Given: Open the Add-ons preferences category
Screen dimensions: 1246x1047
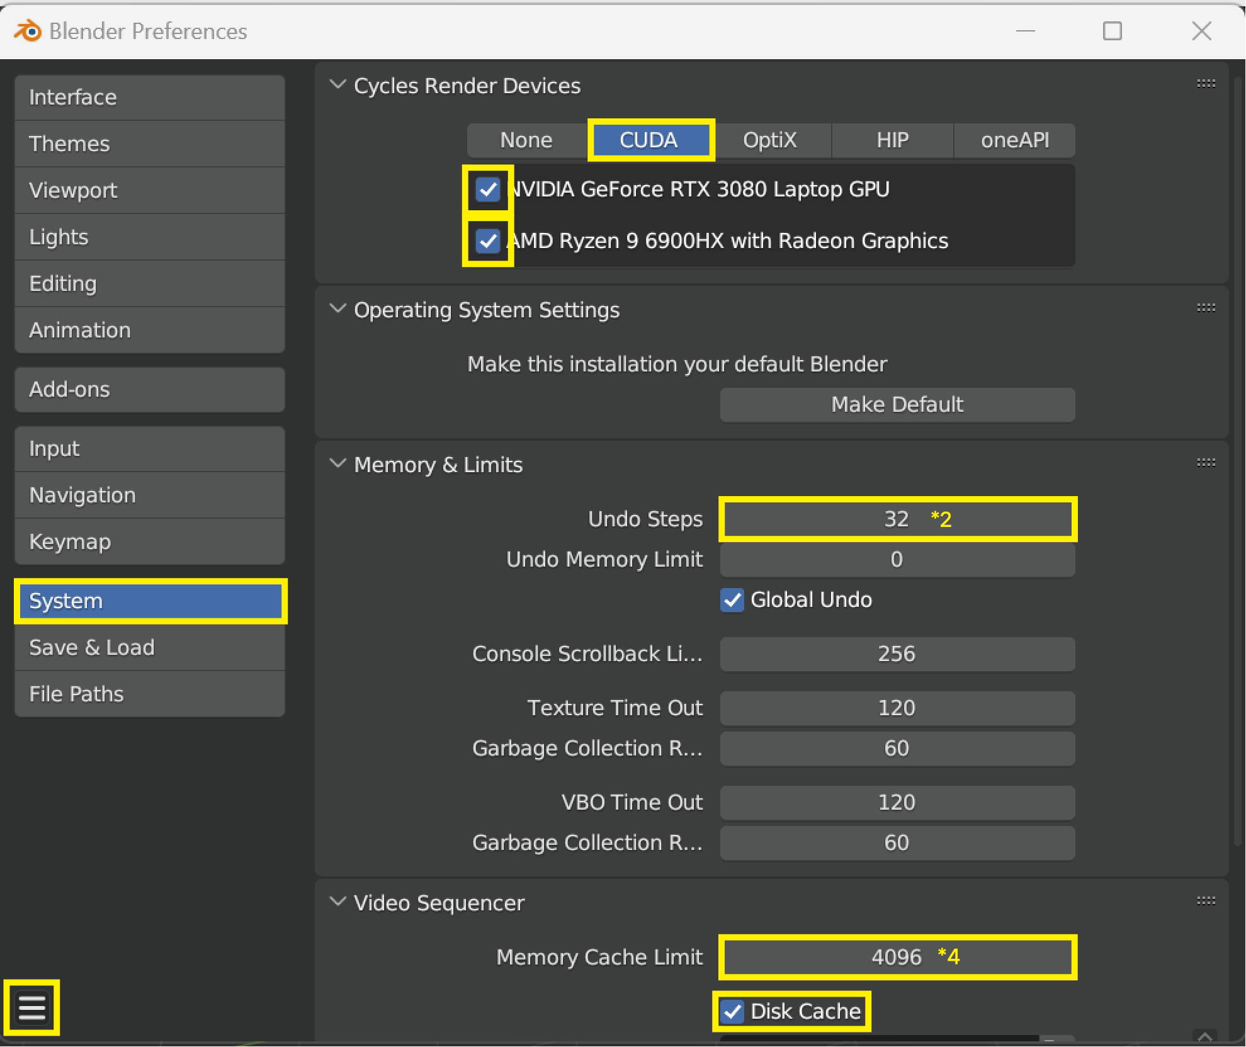Looking at the screenshot, I should pos(149,390).
